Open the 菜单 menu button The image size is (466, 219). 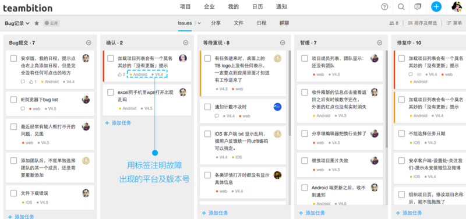tap(454, 23)
